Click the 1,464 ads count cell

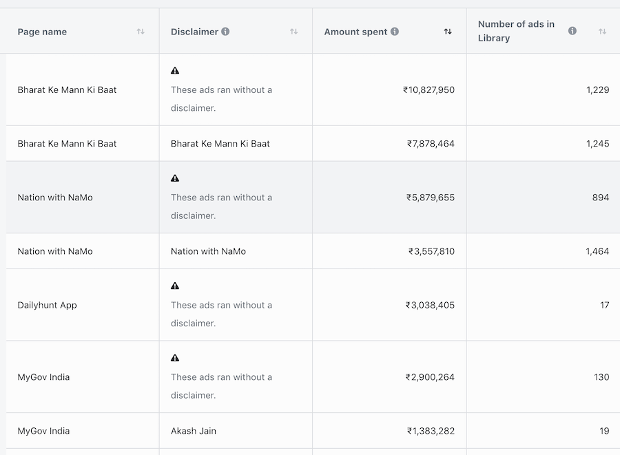point(597,251)
